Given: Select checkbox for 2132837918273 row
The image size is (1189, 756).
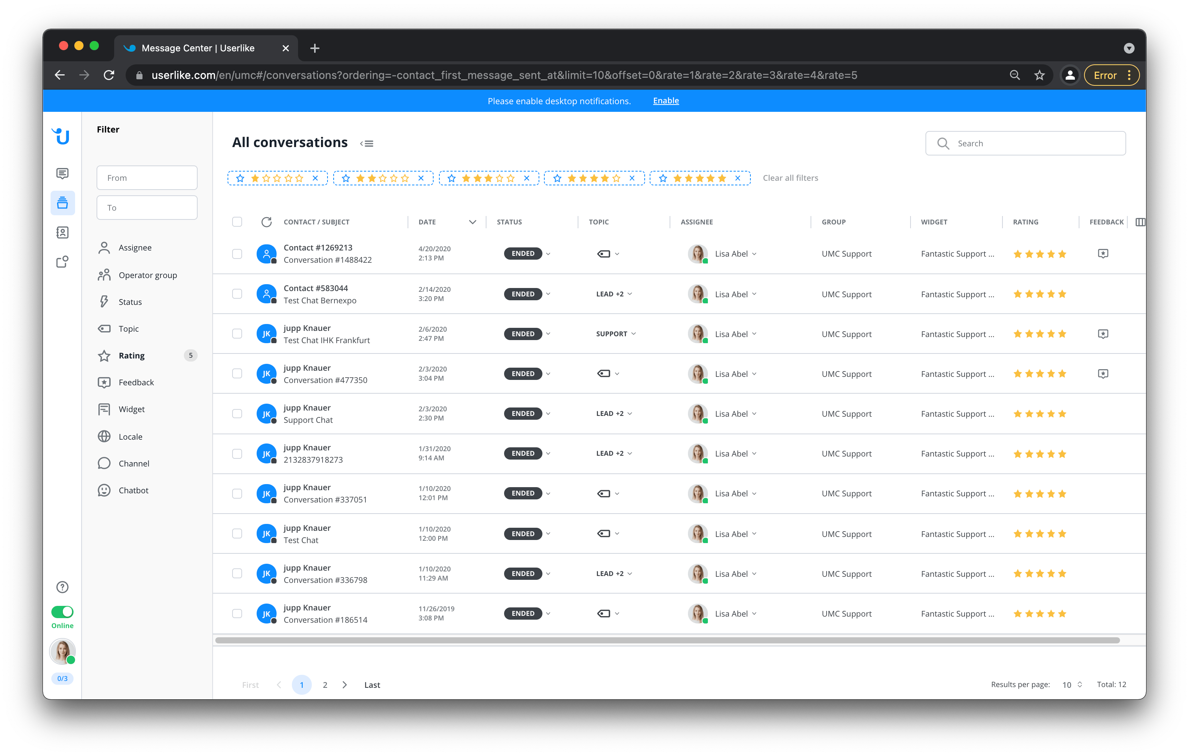Looking at the screenshot, I should coord(237,453).
